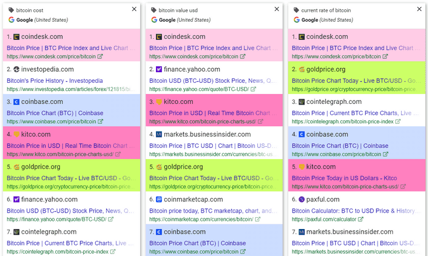Open 'Bitcoin USD (BTC-USD) Stock Price' in 'bitcoin value usd' panel

coord(213,81)
